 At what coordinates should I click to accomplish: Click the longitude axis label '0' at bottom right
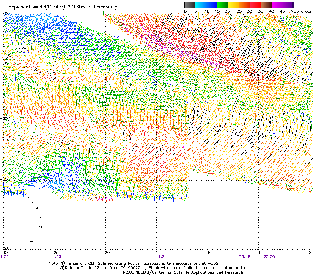point(310,253)
